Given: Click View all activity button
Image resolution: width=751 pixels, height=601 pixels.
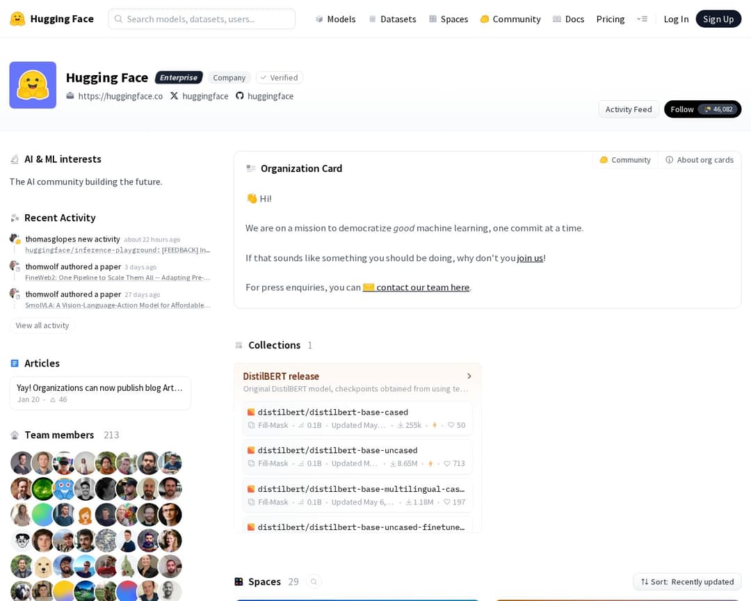Looking at the screenshot, I should pos(42,326).
